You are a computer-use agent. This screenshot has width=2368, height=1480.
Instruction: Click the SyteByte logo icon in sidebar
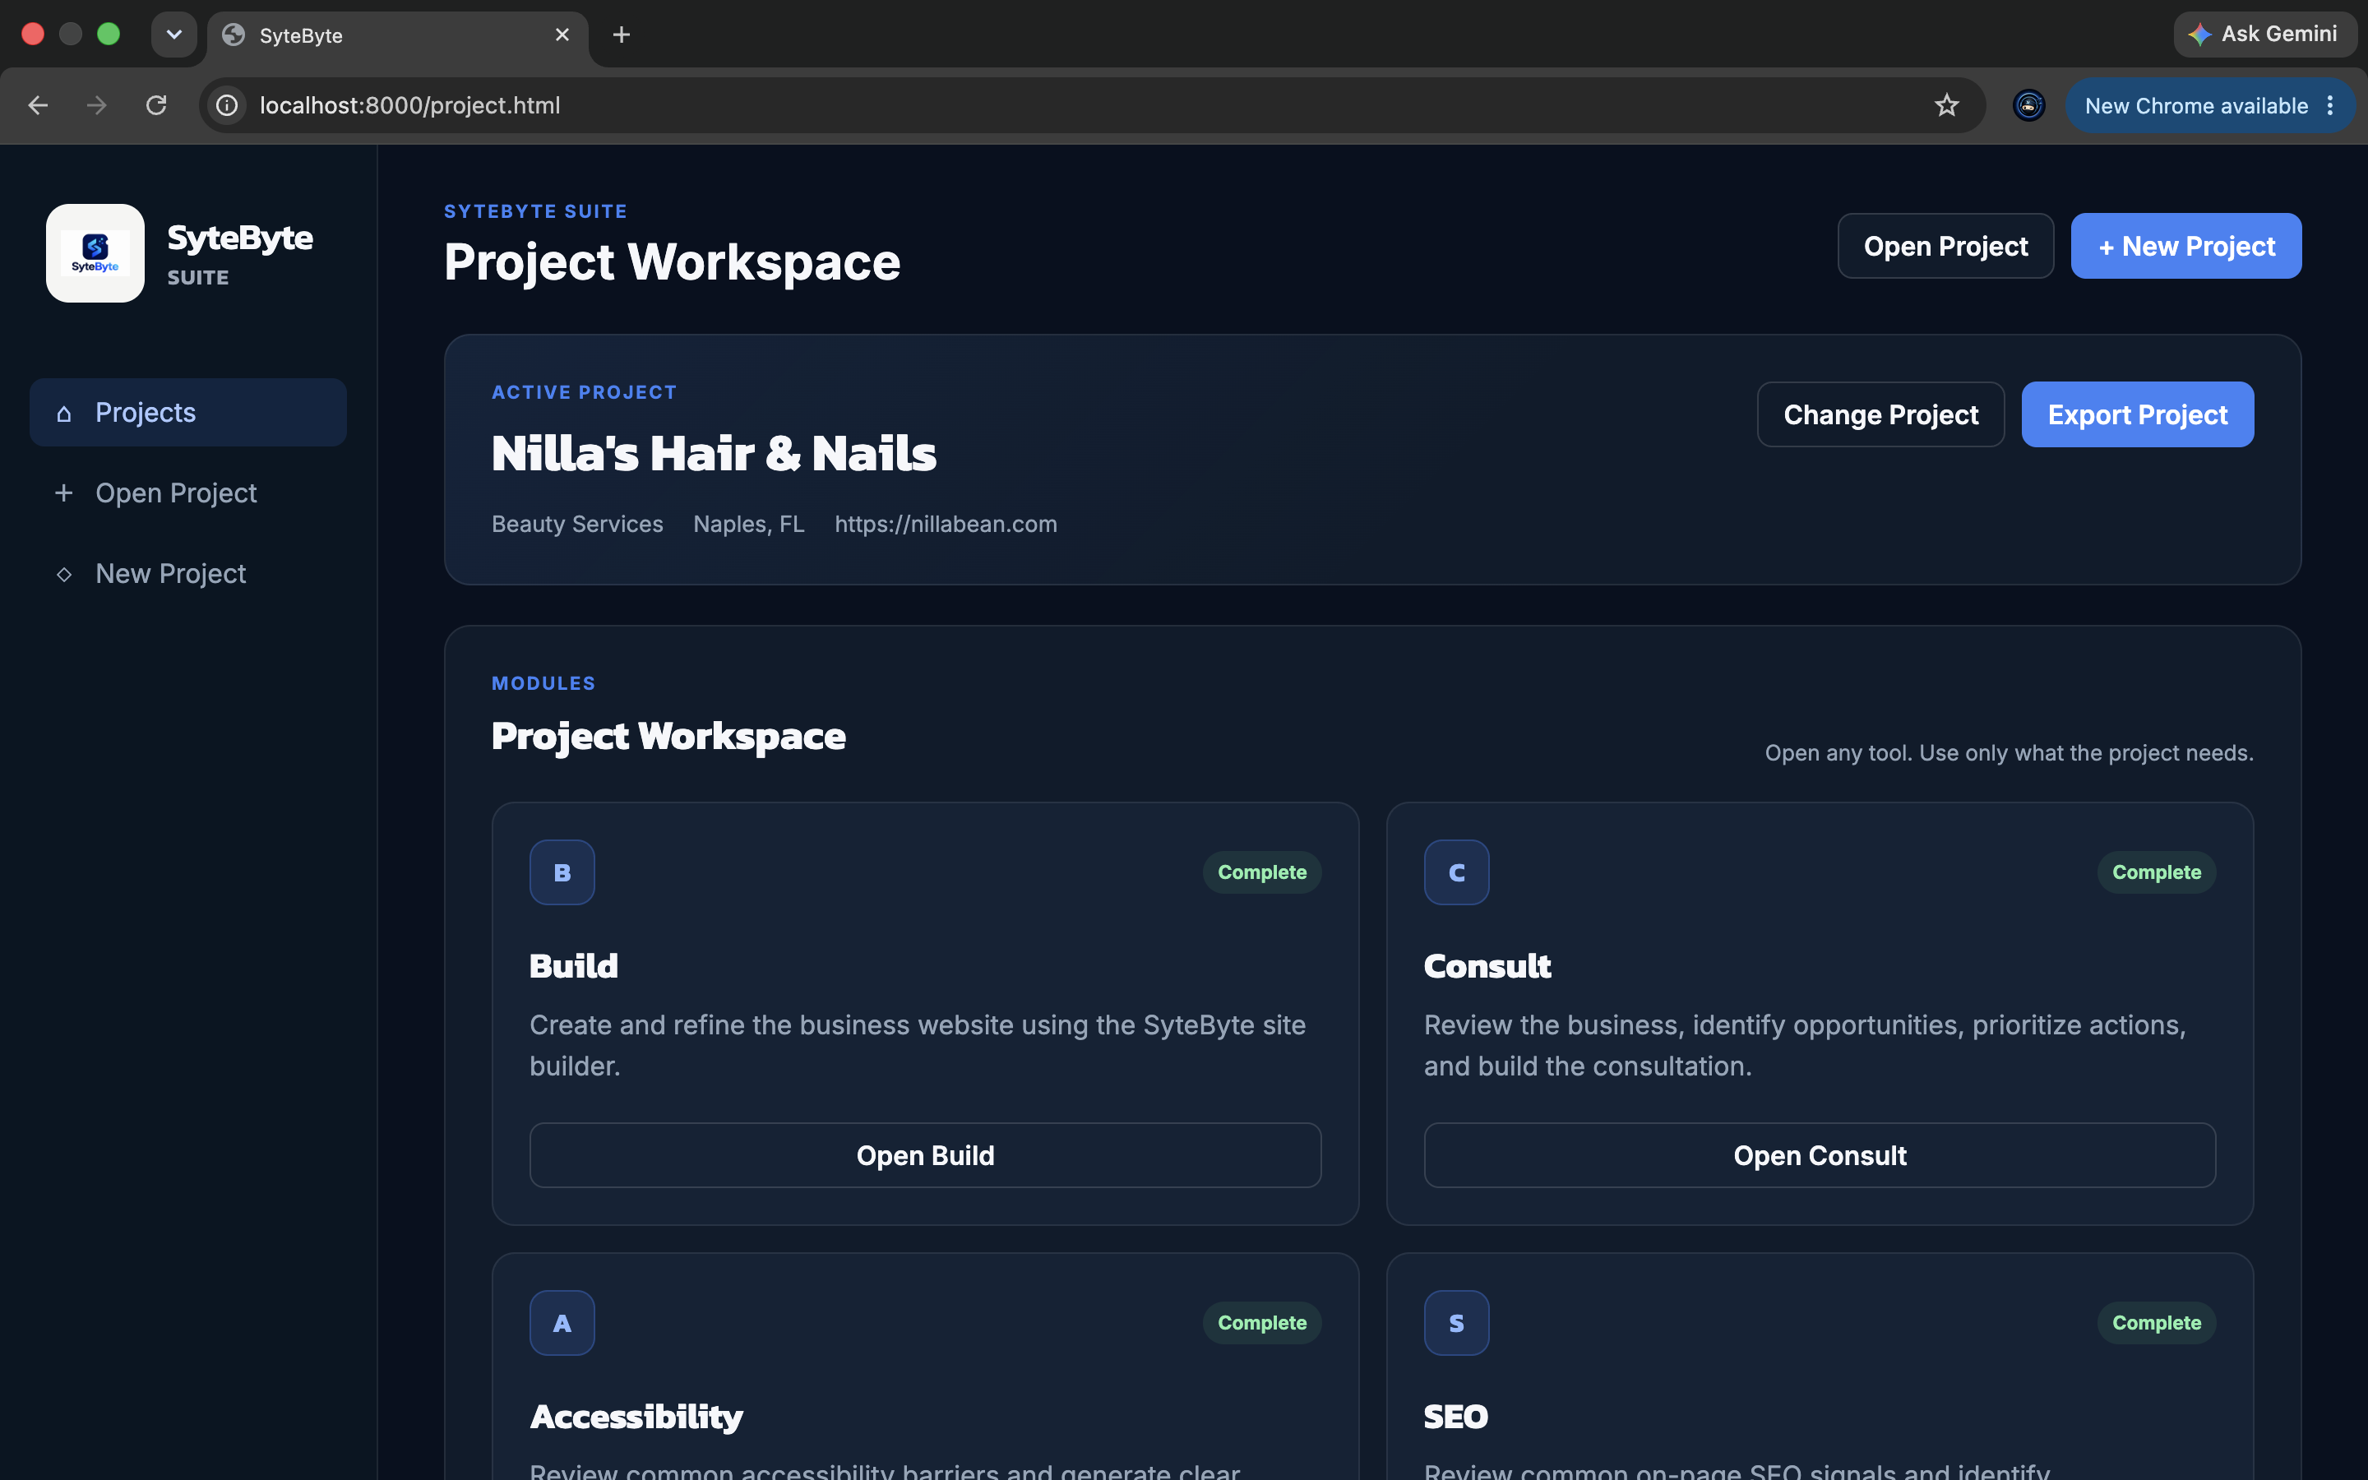95,253
